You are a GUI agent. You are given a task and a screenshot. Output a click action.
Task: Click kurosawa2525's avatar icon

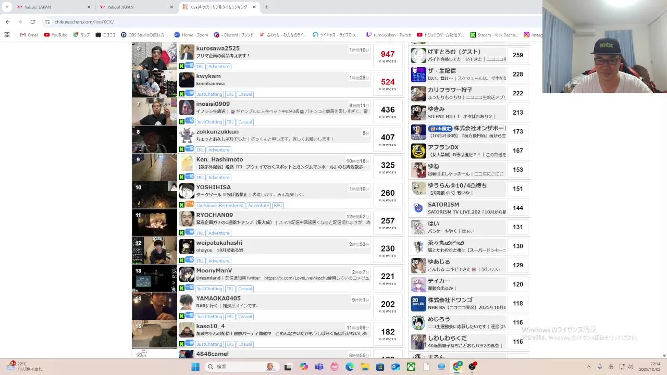tap(187, 52)
